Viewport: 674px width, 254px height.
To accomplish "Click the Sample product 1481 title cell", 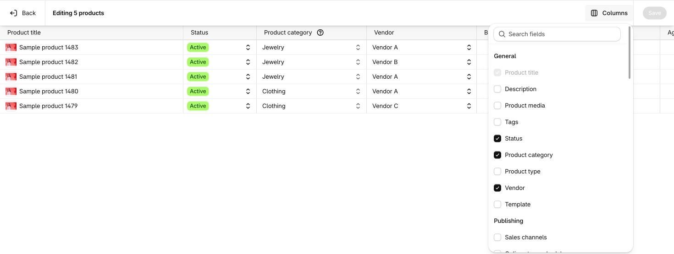I will 92,76.
